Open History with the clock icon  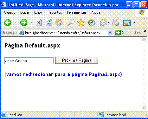click(x=91, y=22)
